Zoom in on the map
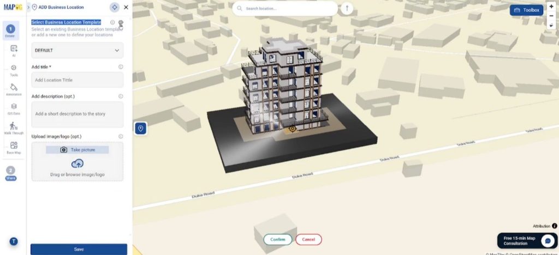Image resolution: width=559 pixels, height=255 pixels. (551, 7)
